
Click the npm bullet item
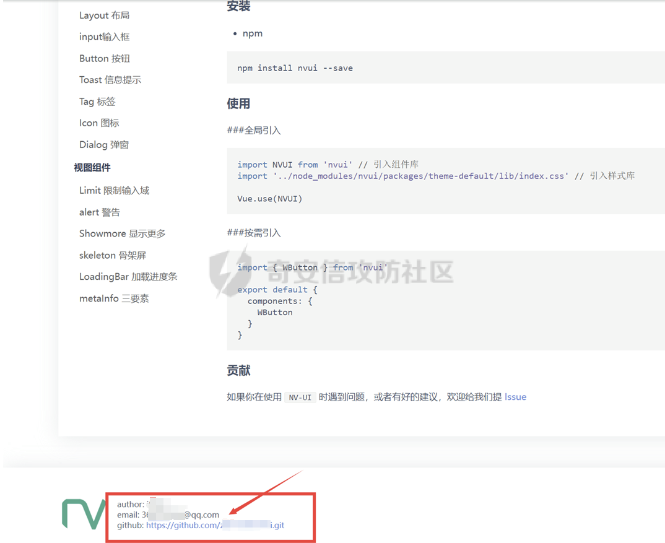253,33
